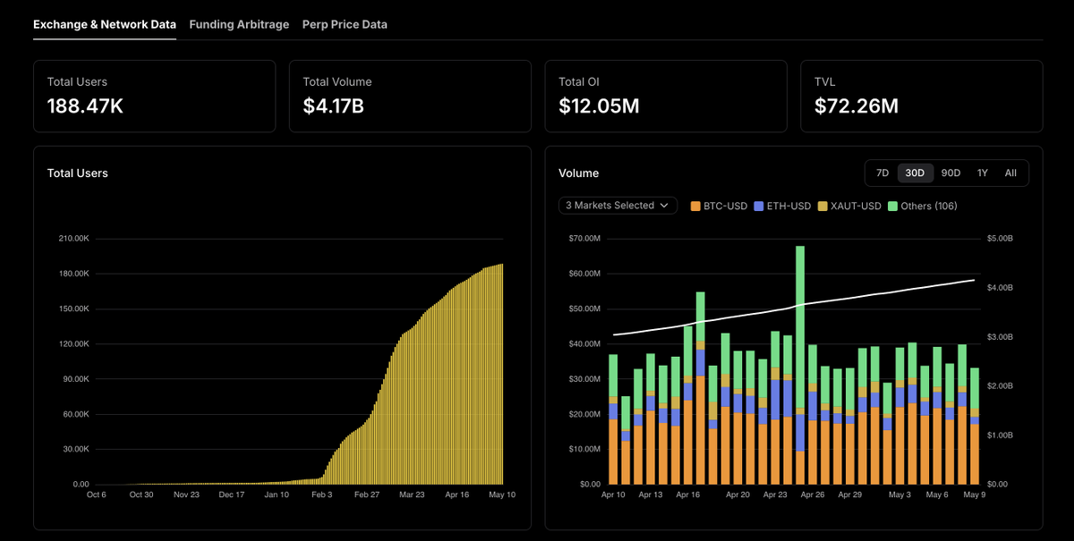This screenshot has width=1074, height=541.
Task: Click the ETH-USD legend label
Action: point(788,207)
